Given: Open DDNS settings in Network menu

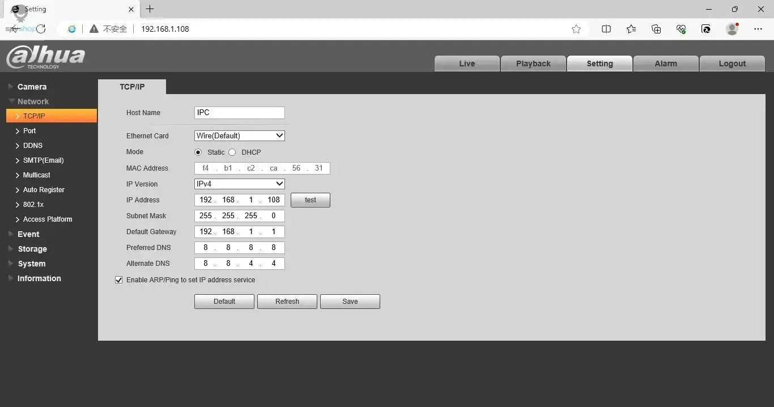Looking at the screenshot, I should point(33,146).
